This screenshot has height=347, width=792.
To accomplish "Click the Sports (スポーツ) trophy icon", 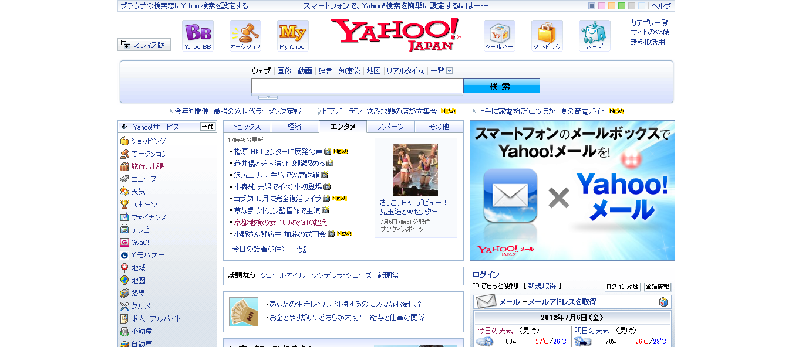I will (x=124, y=205).
